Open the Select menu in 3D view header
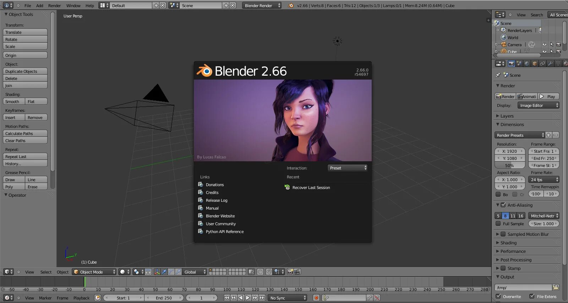This screenshot has height=303, width=568. coord(46,272)
